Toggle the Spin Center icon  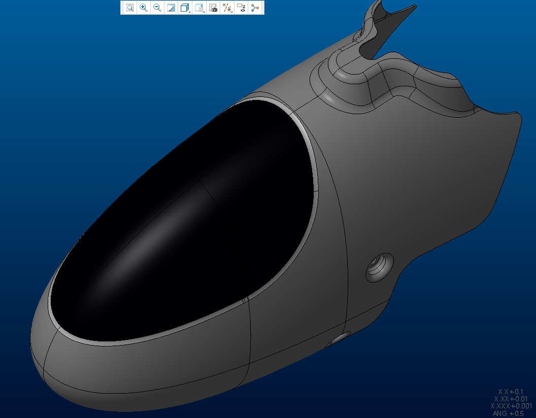(x=255, y=8)
